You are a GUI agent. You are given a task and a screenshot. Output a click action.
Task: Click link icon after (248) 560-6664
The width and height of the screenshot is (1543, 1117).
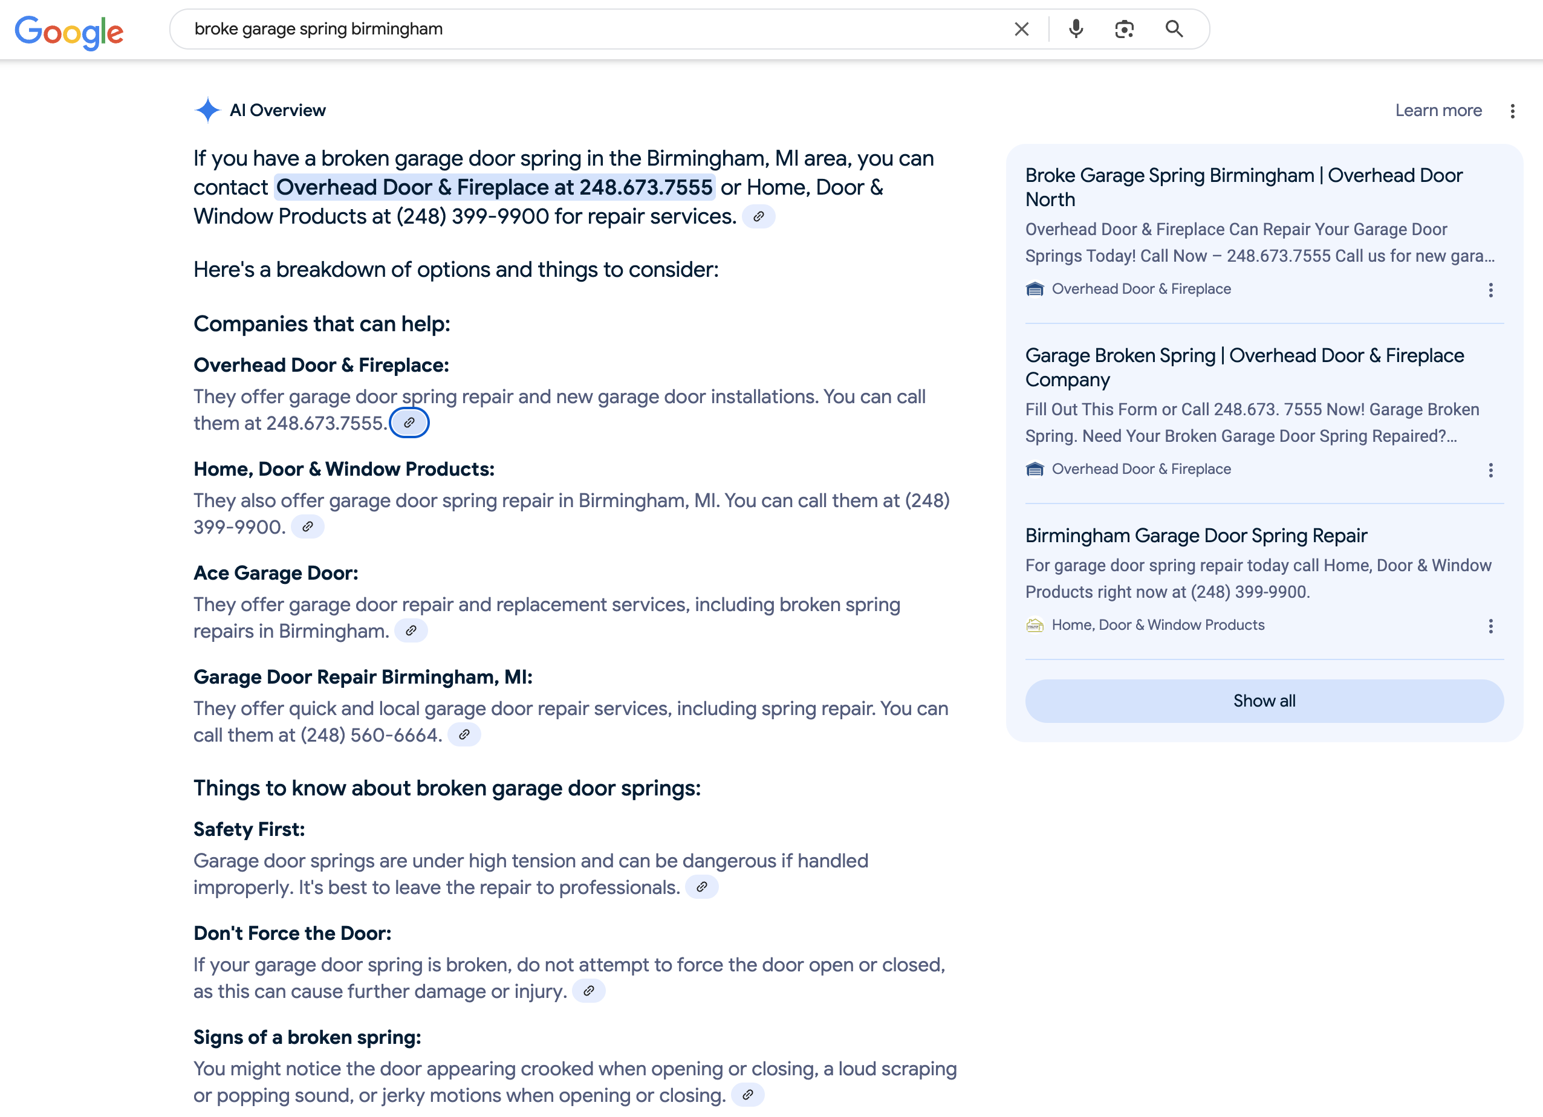(x=464, y=736)
